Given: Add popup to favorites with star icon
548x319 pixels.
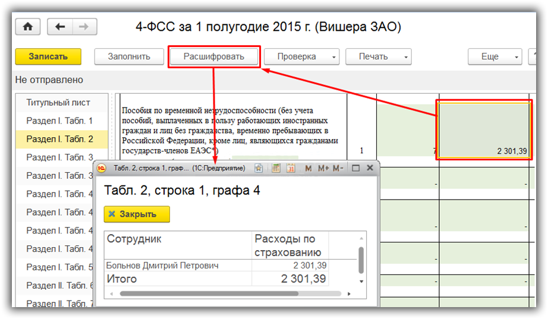Looking at the screenshot, I should pyautogui.click(x=259, y=169).
